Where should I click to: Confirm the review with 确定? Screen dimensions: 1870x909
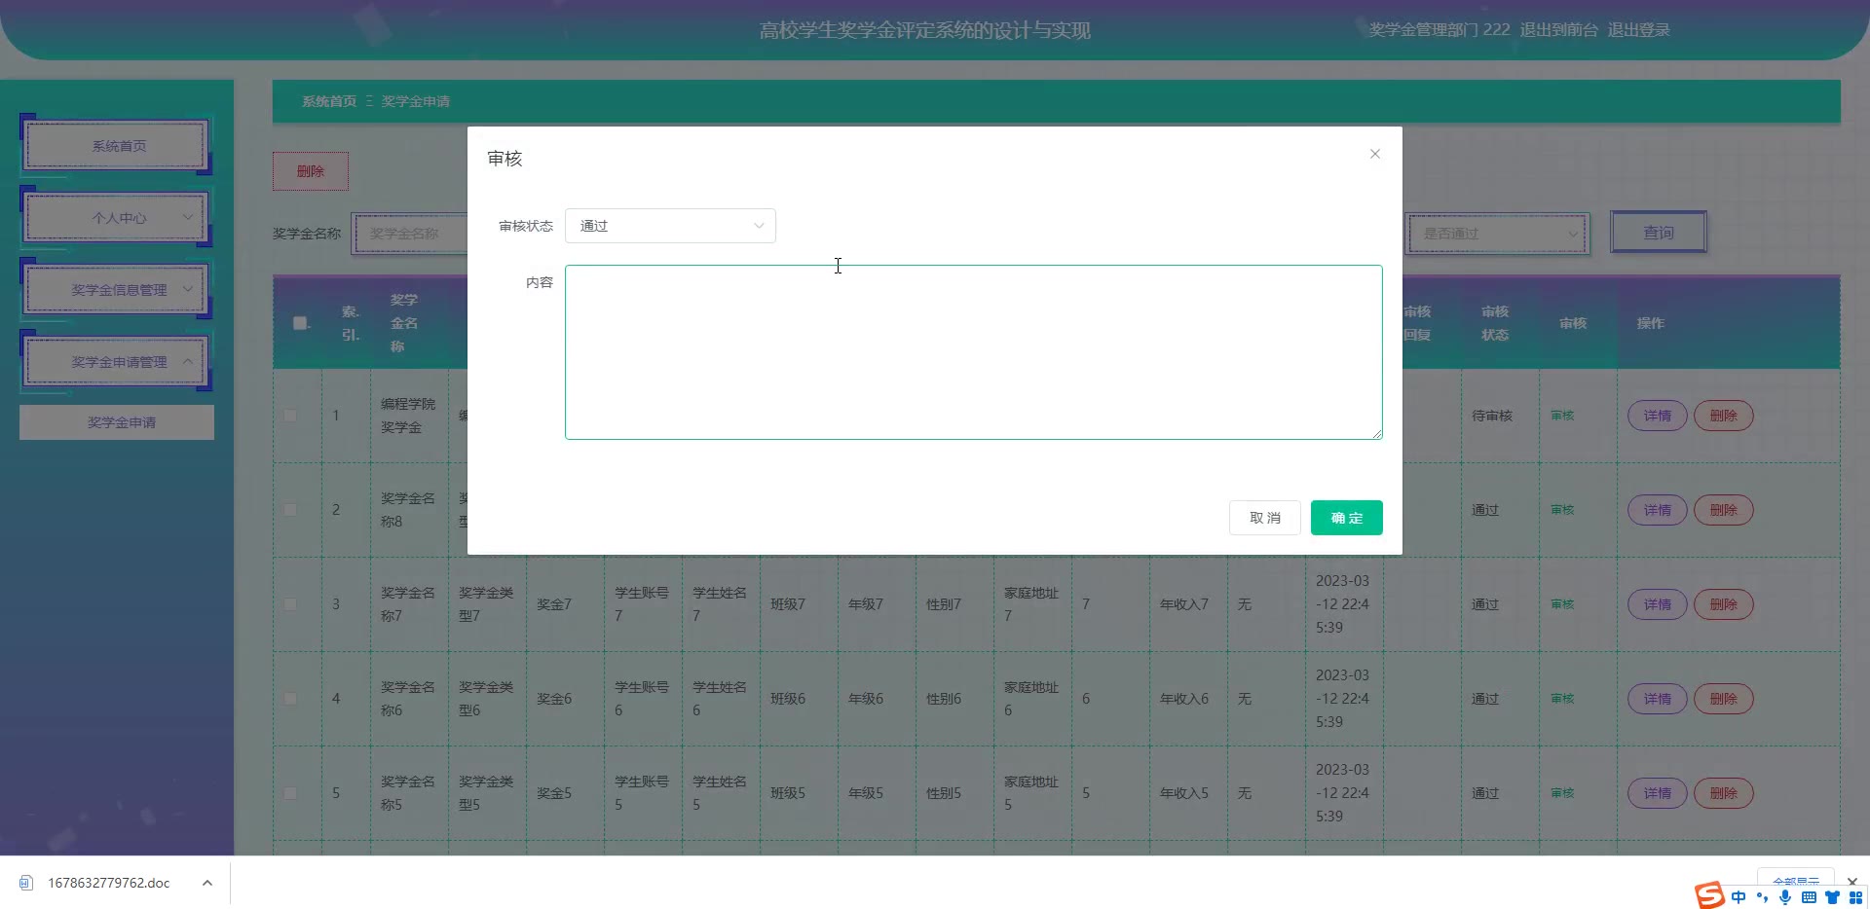click(1346, 518)
